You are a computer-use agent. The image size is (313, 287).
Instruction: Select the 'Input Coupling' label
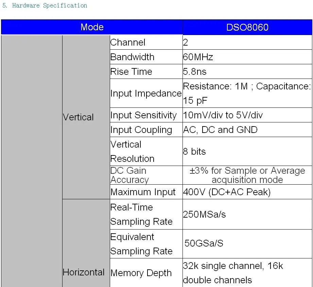point(141,130)
